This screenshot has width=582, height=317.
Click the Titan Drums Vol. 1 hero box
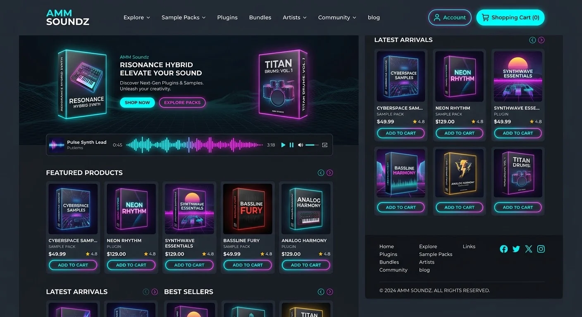pos(283,85)
